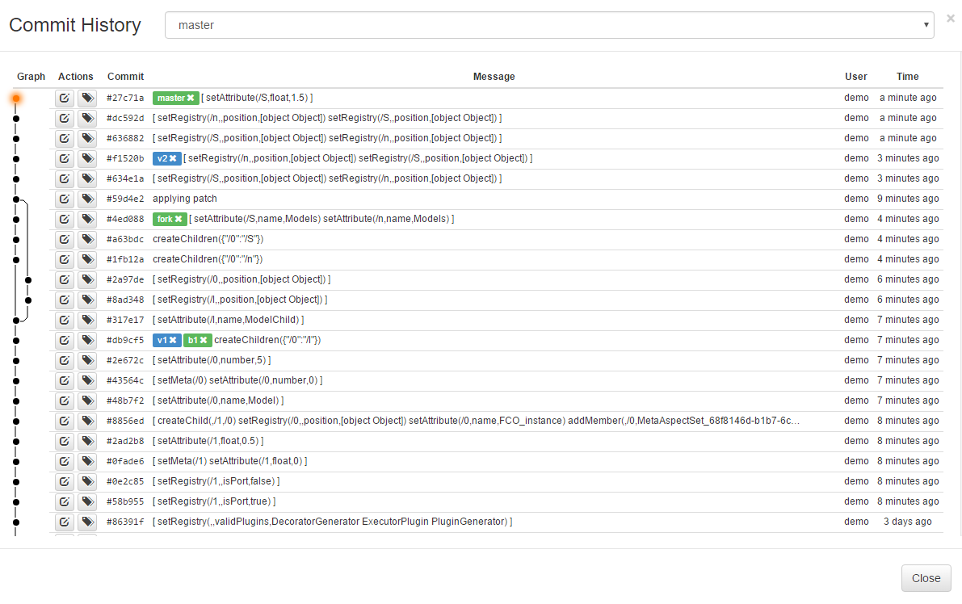Dismiss the dialog with the top-right X
Screen dimensions: 962x604
click(x=951, y=18)
